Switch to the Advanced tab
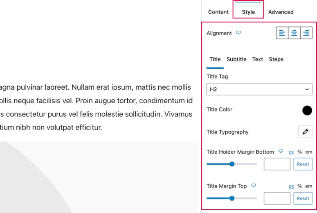Screen dimensions: 317x213 (x=281, y=12)
